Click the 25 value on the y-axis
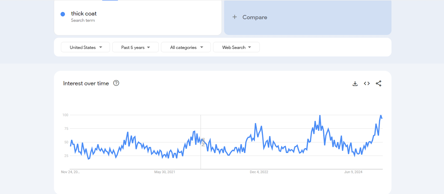 (66, 156)
